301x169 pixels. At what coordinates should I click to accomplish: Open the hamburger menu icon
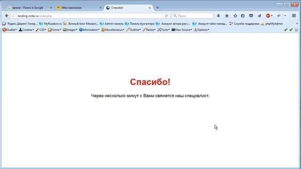[x=293, y=15]
